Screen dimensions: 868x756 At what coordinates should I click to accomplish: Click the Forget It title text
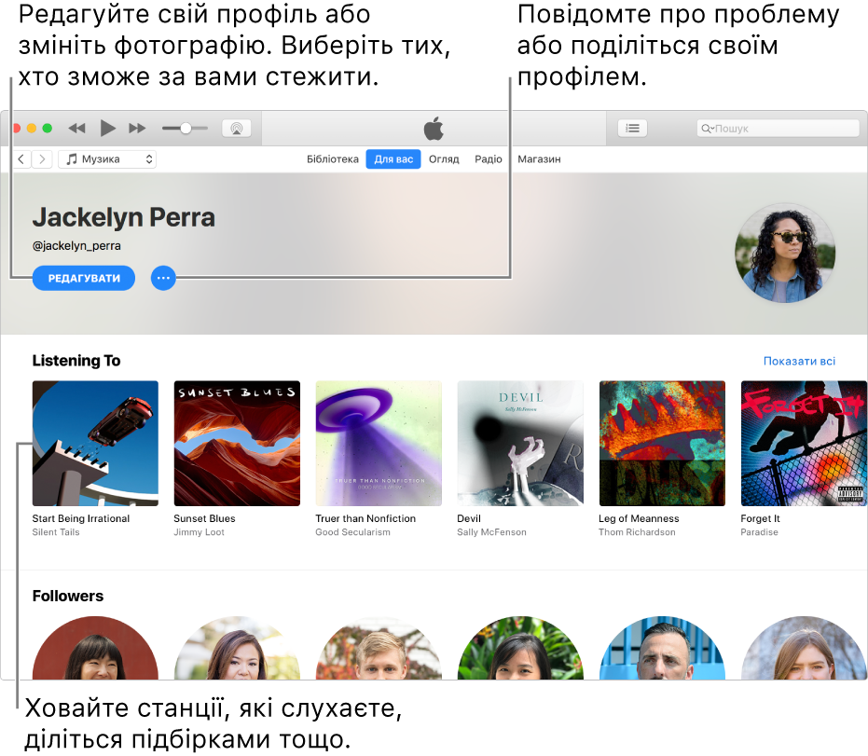click(760, 518)
